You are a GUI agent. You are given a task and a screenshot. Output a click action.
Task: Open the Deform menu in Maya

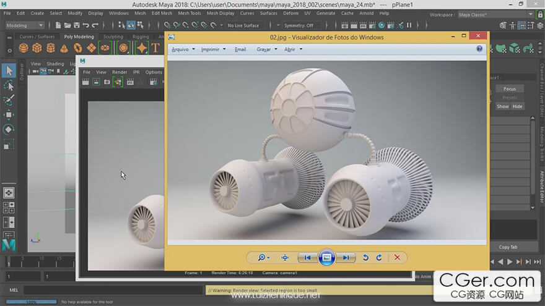(290, 13)
